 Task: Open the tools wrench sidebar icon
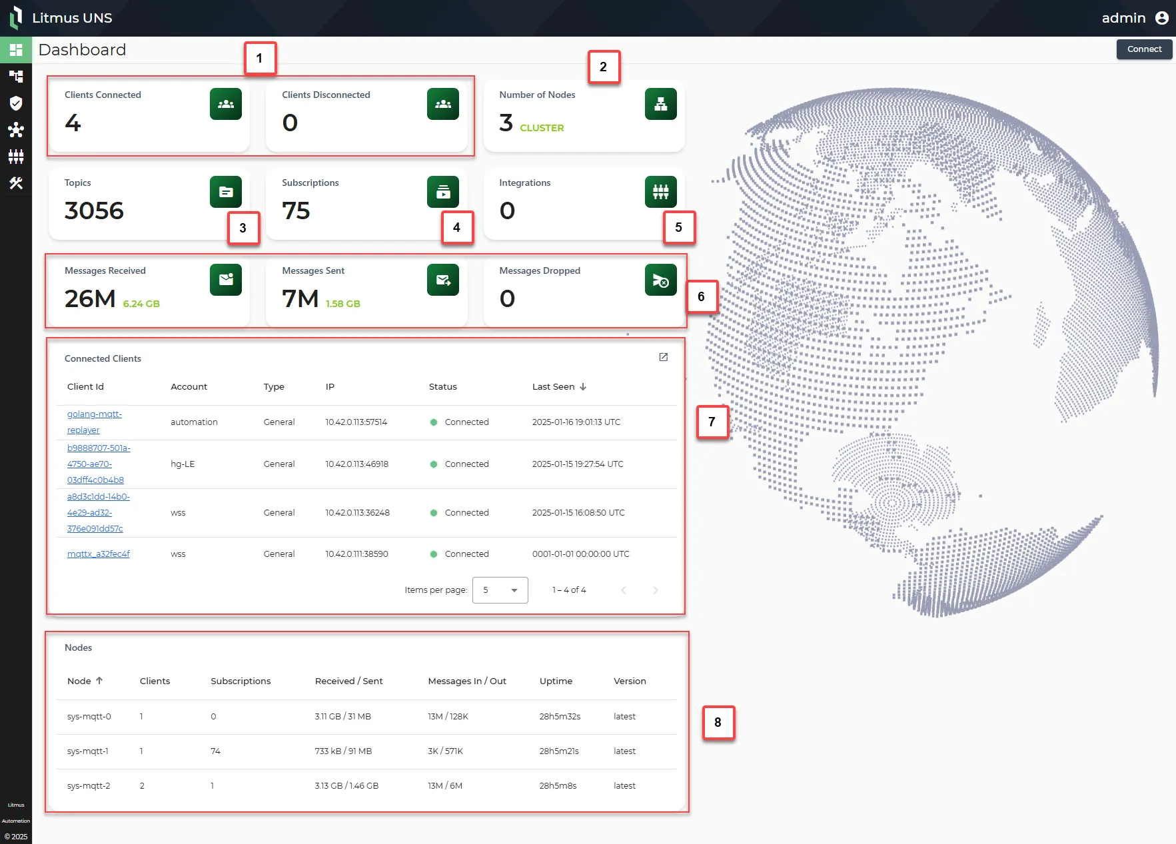coord(16,183)
